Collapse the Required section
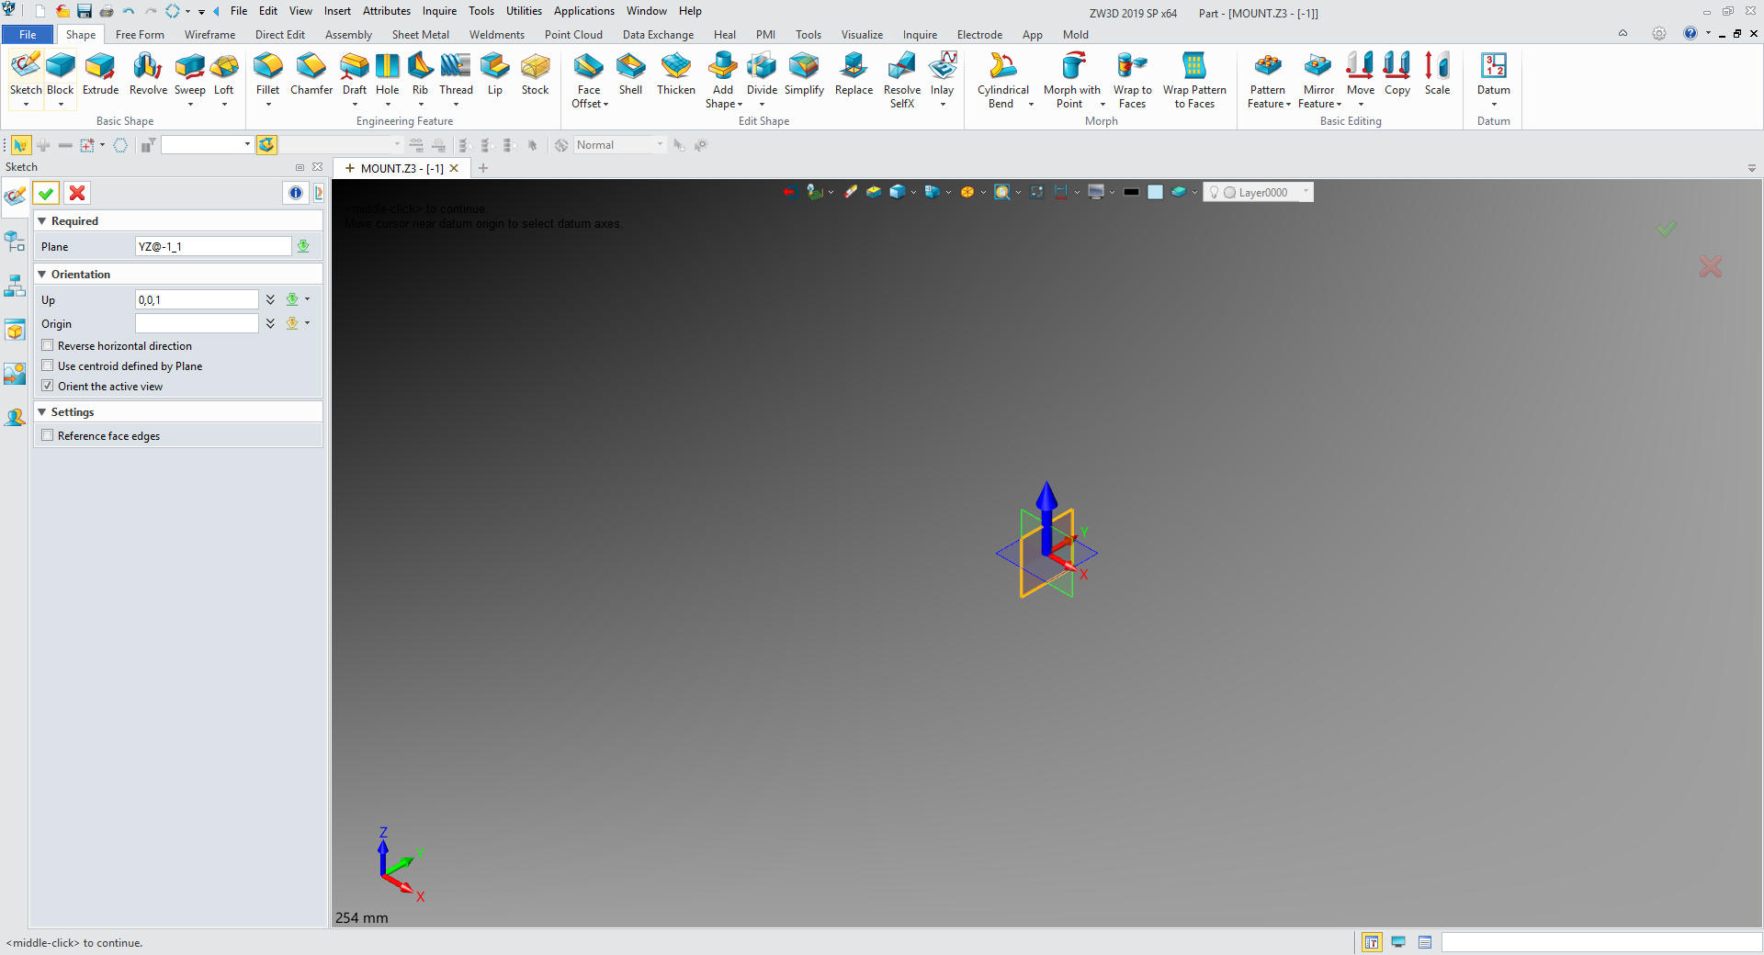This screenshot has width=1764, height=955. (42, 220)
